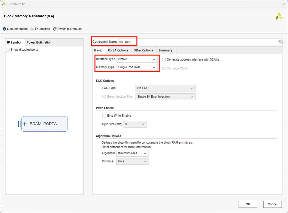
Task: Enable Generate address interface with 32 bits
Action: 164,60
